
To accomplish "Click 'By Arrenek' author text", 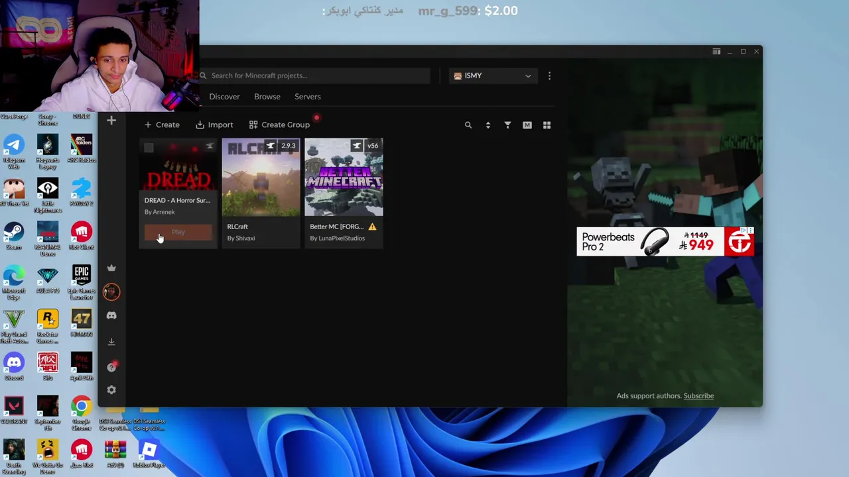I will [160, 212].
